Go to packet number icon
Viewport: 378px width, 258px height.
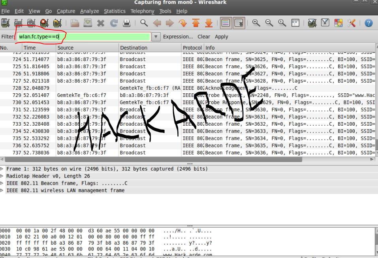(183, 23)
